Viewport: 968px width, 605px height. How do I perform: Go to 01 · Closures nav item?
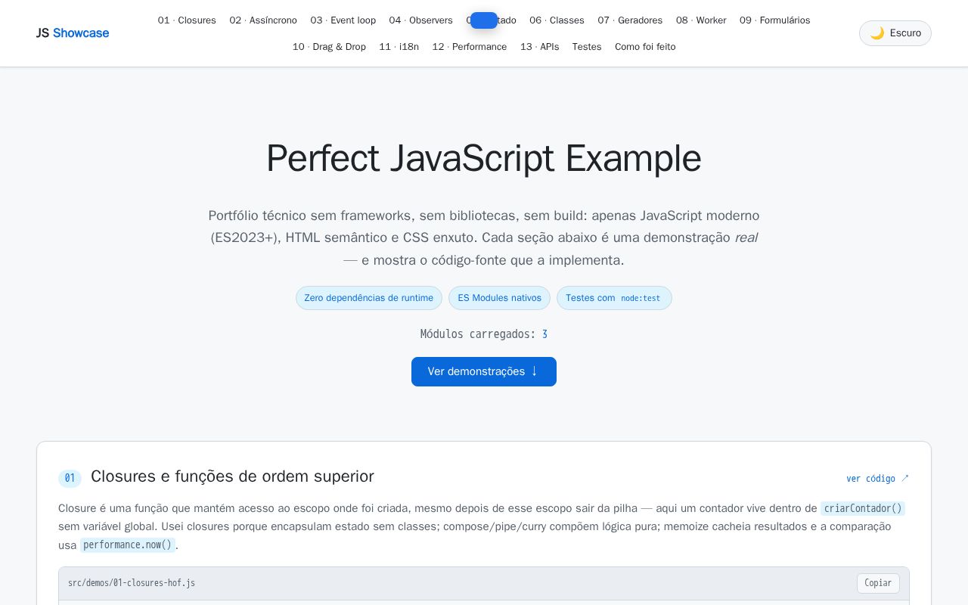click(x=187, y=20)
